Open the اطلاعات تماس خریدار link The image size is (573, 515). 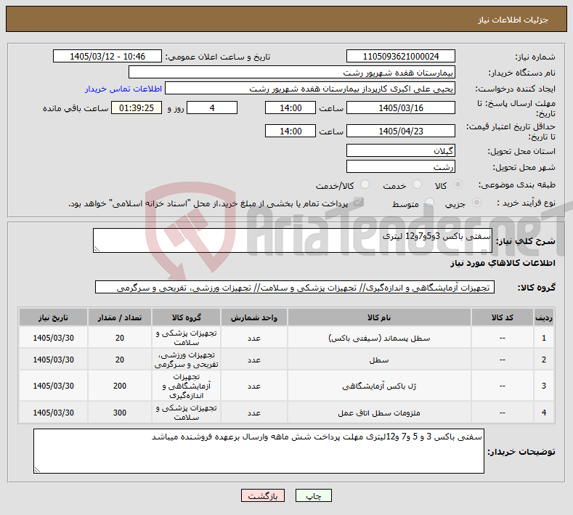coord(123,89)
